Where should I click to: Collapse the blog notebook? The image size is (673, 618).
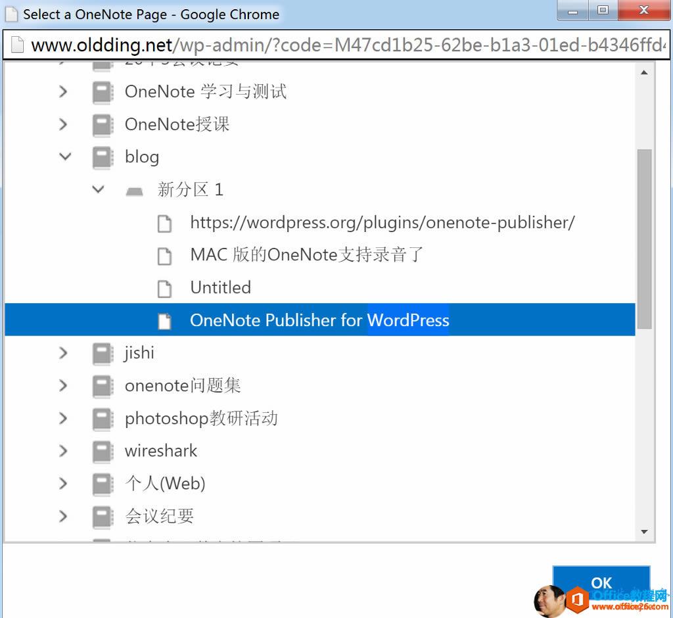point(64,156)
